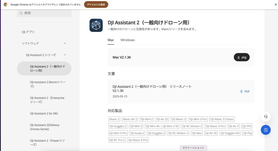Viewport: 278px width, 151px height.
Task: Open DJI Assistant 2(Delivery Drones Series)
Action: pos(45,127)
